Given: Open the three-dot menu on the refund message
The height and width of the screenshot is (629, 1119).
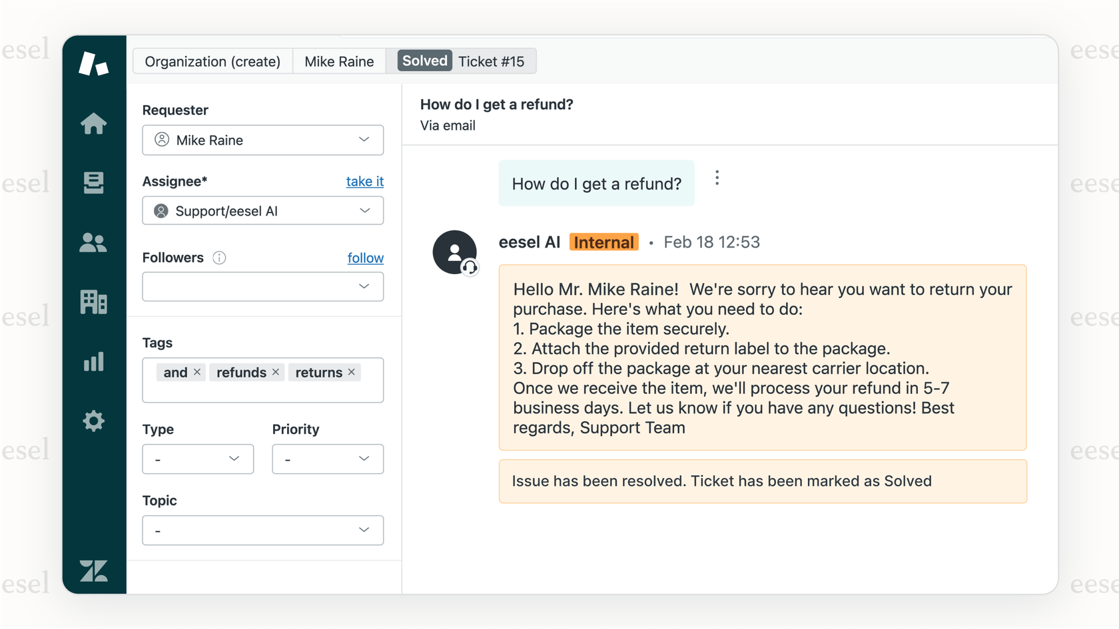Looking at the screenshot, I should tap(717, 177).
